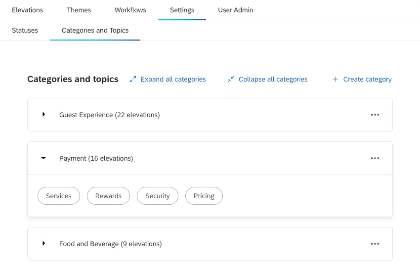Viewport: 420px width, 264px height.
Task: Go to the Workflows tab
Action: [x=130, y=10]
